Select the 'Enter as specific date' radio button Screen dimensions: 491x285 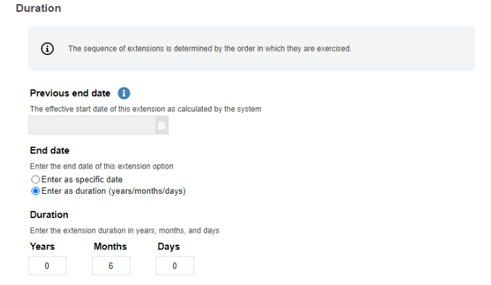pyautogui.click(x=35, y=180)
